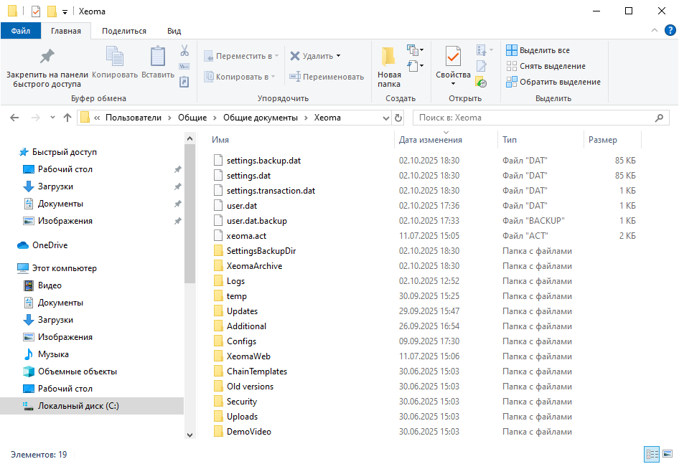
Task: Click the Cut scissors icon
Action: pos(184,51)
